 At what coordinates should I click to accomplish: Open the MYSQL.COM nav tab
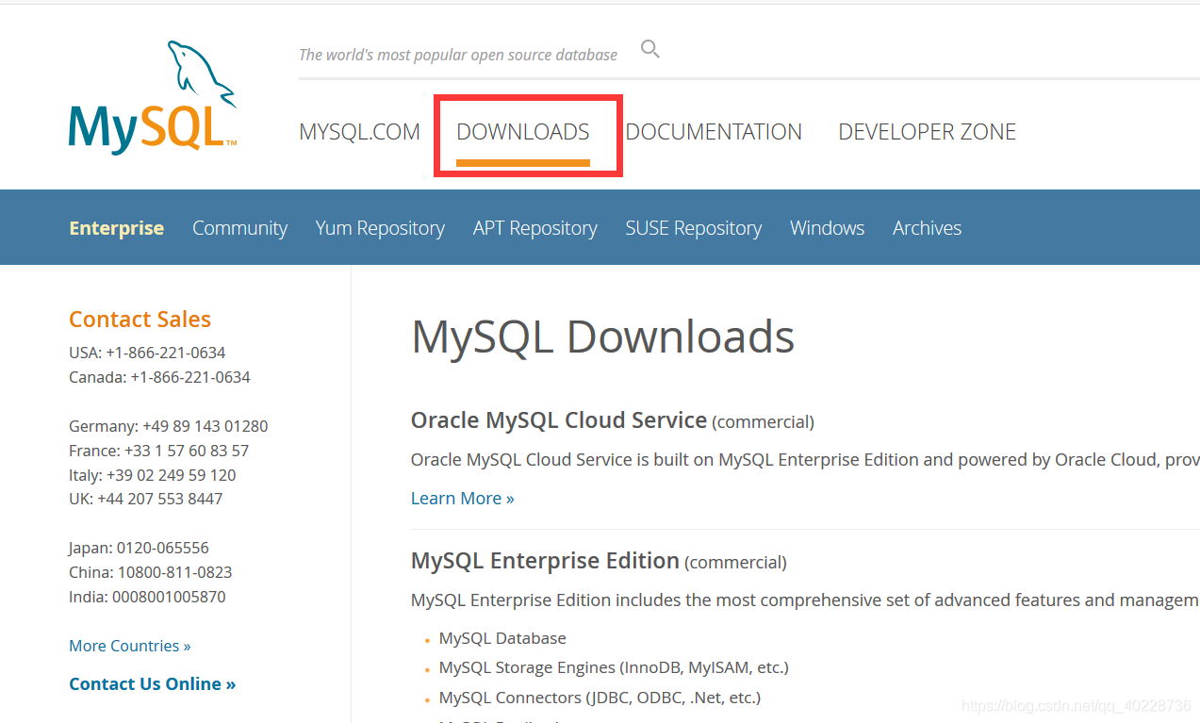pos(359,132)
